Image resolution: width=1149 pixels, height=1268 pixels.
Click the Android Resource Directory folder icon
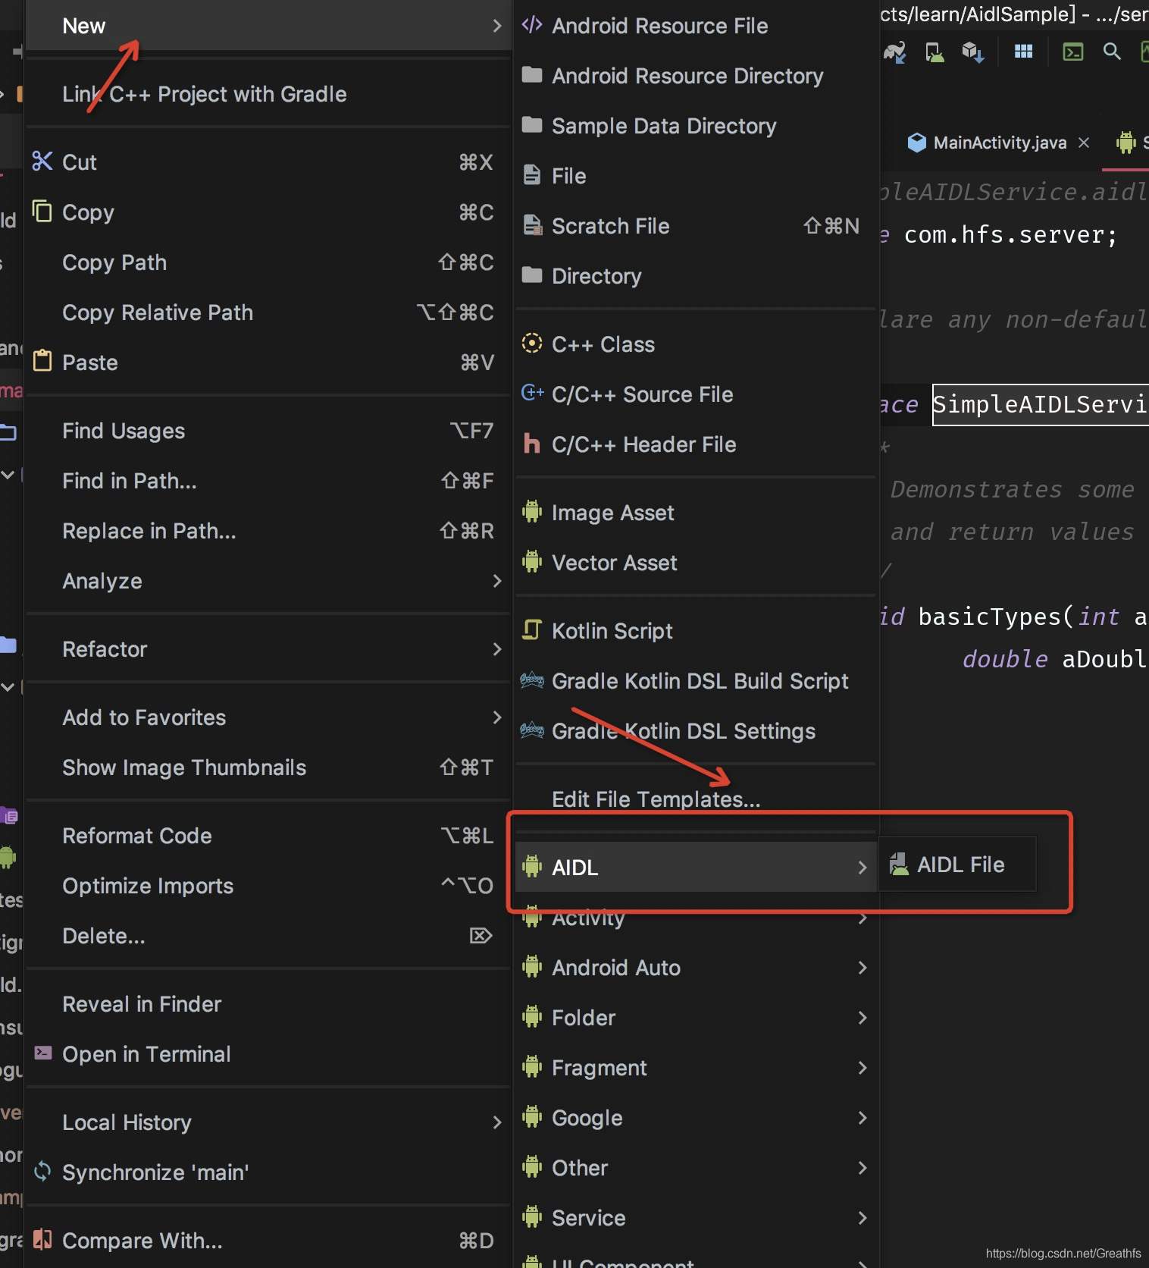coord(532,75)
